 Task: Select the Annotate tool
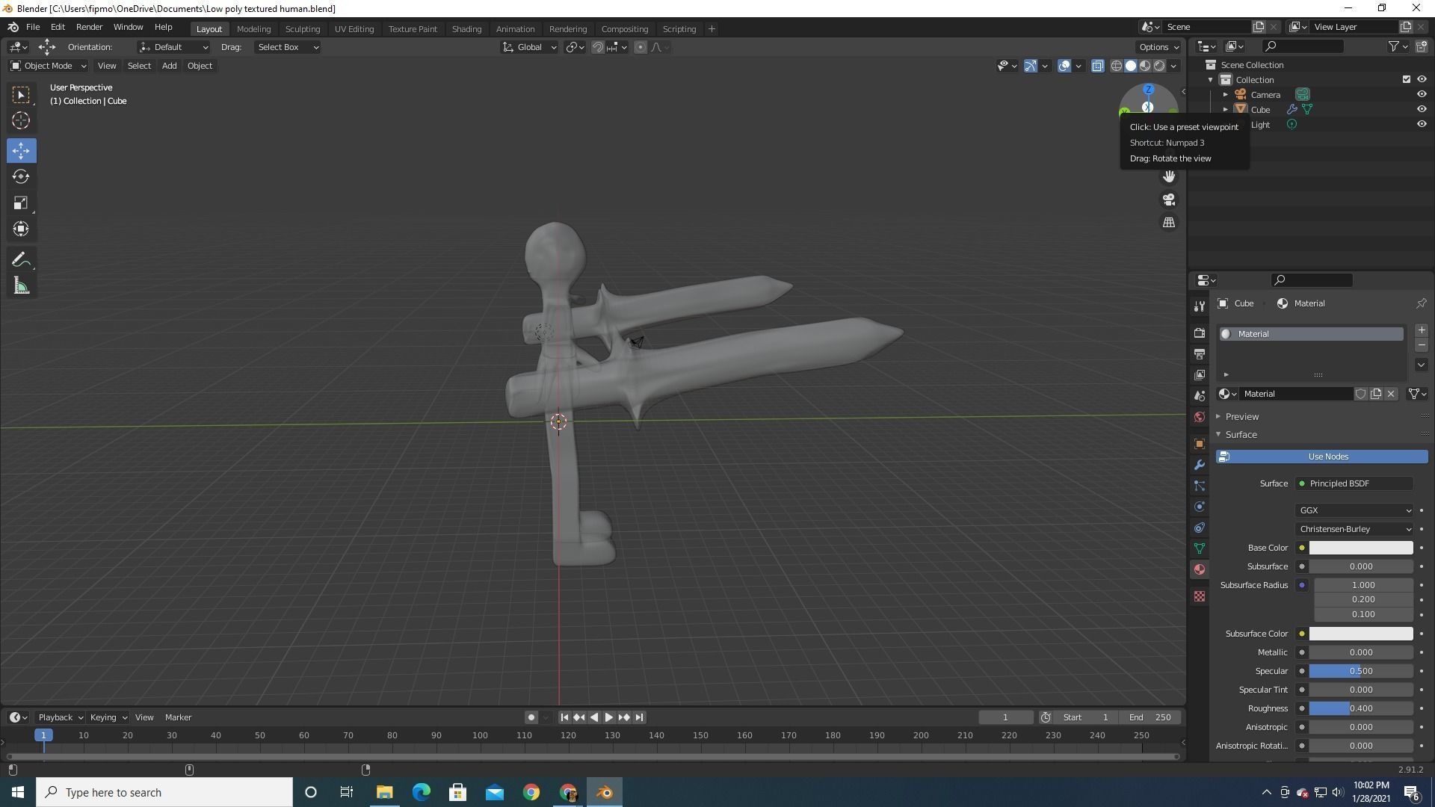click(x=21, y=259)
